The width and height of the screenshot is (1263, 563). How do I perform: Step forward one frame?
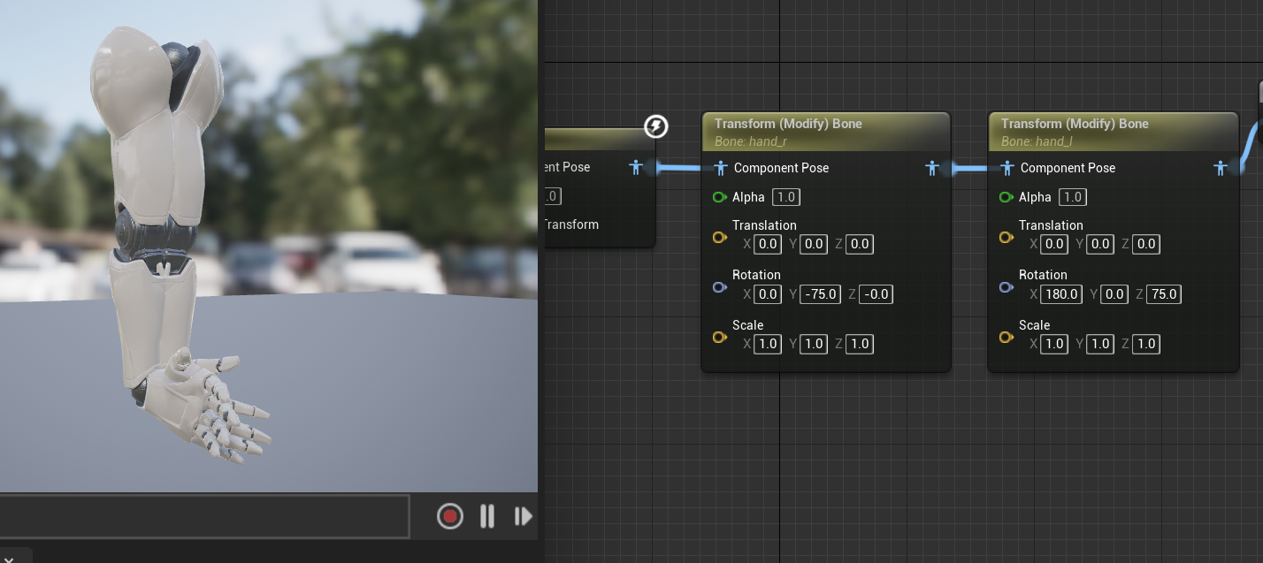(x=523, y=516)
